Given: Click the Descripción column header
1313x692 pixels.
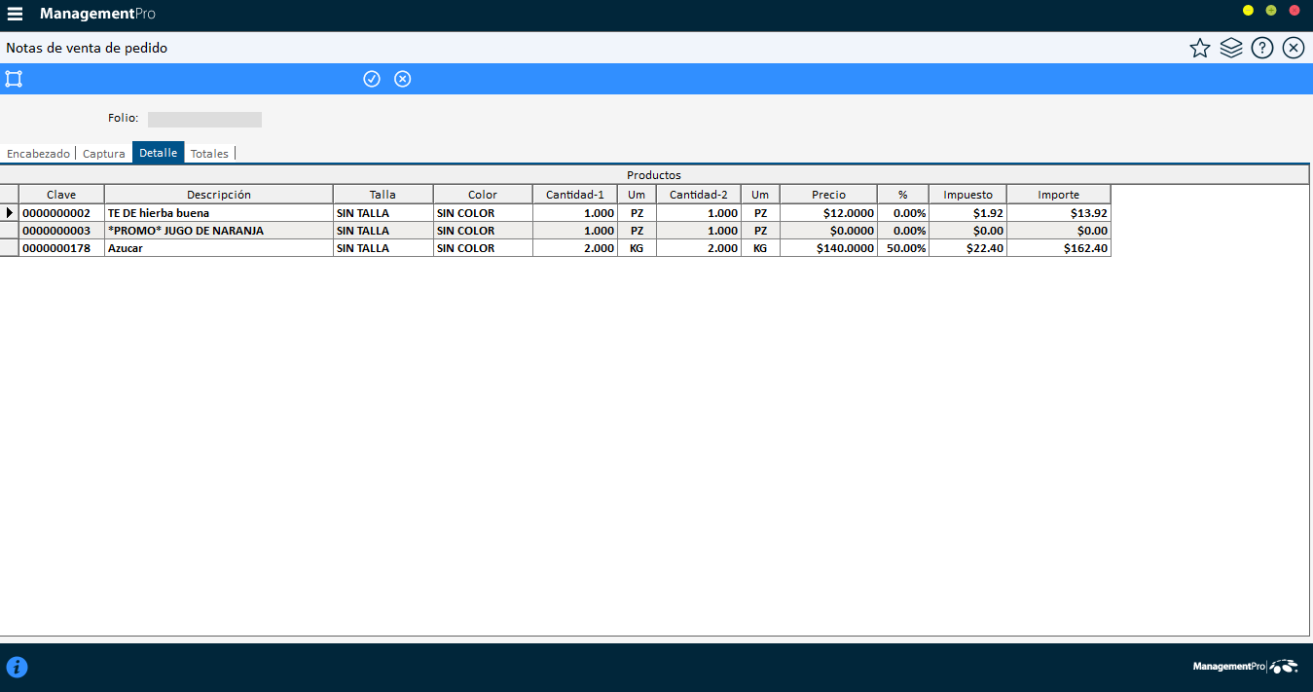Looking at the screenshot, I should 219,195.
